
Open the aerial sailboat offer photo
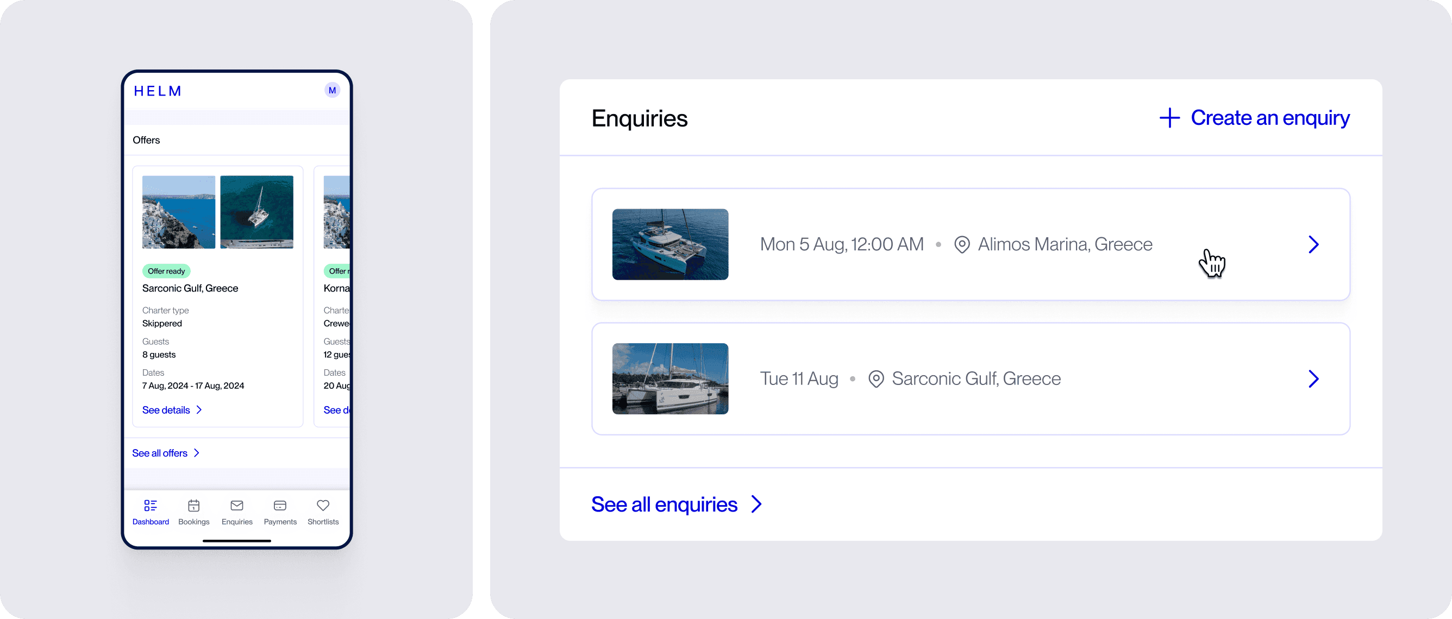tap(256, 212)
